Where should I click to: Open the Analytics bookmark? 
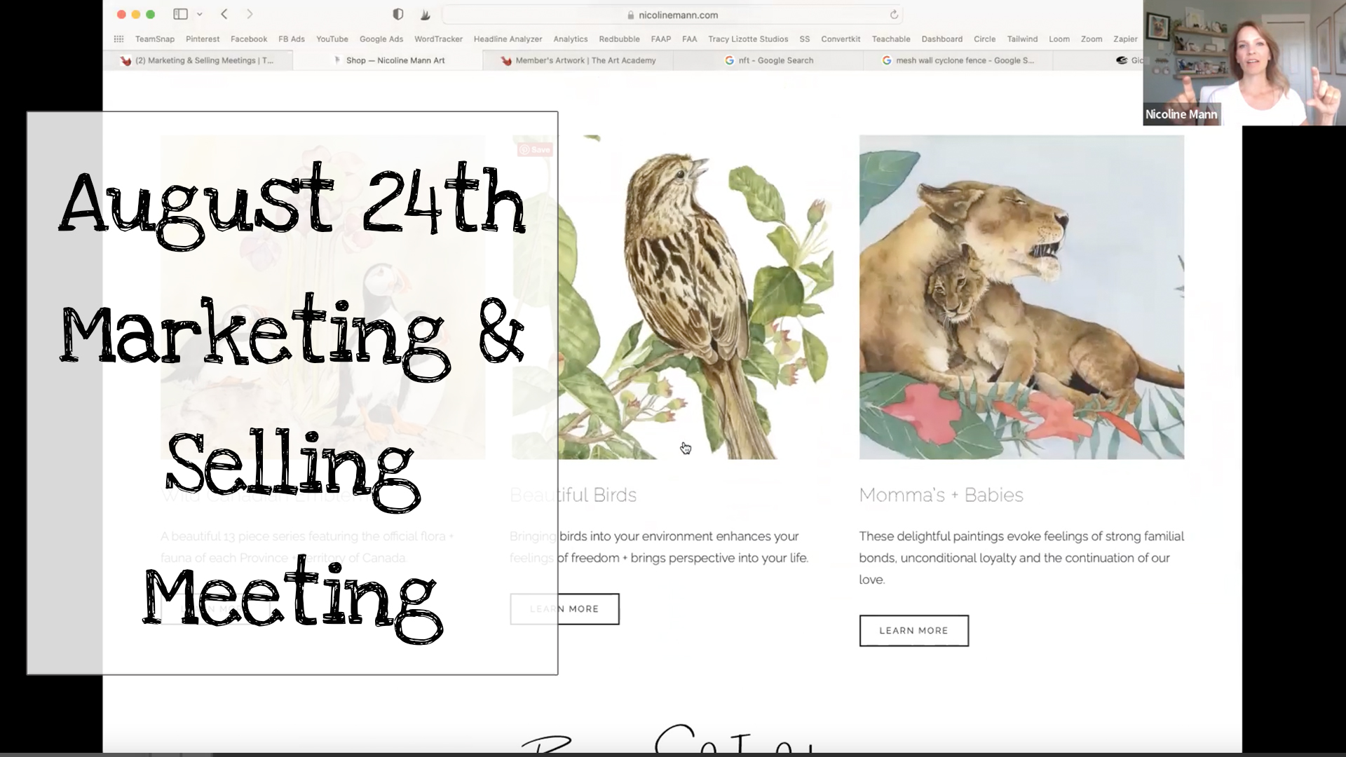click(571, 39)
